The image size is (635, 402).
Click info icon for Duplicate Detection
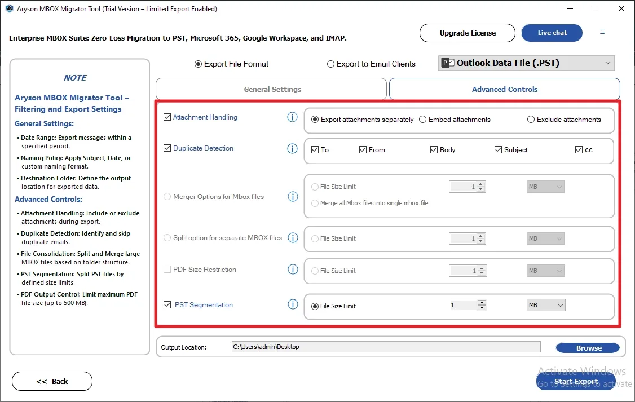292,149
